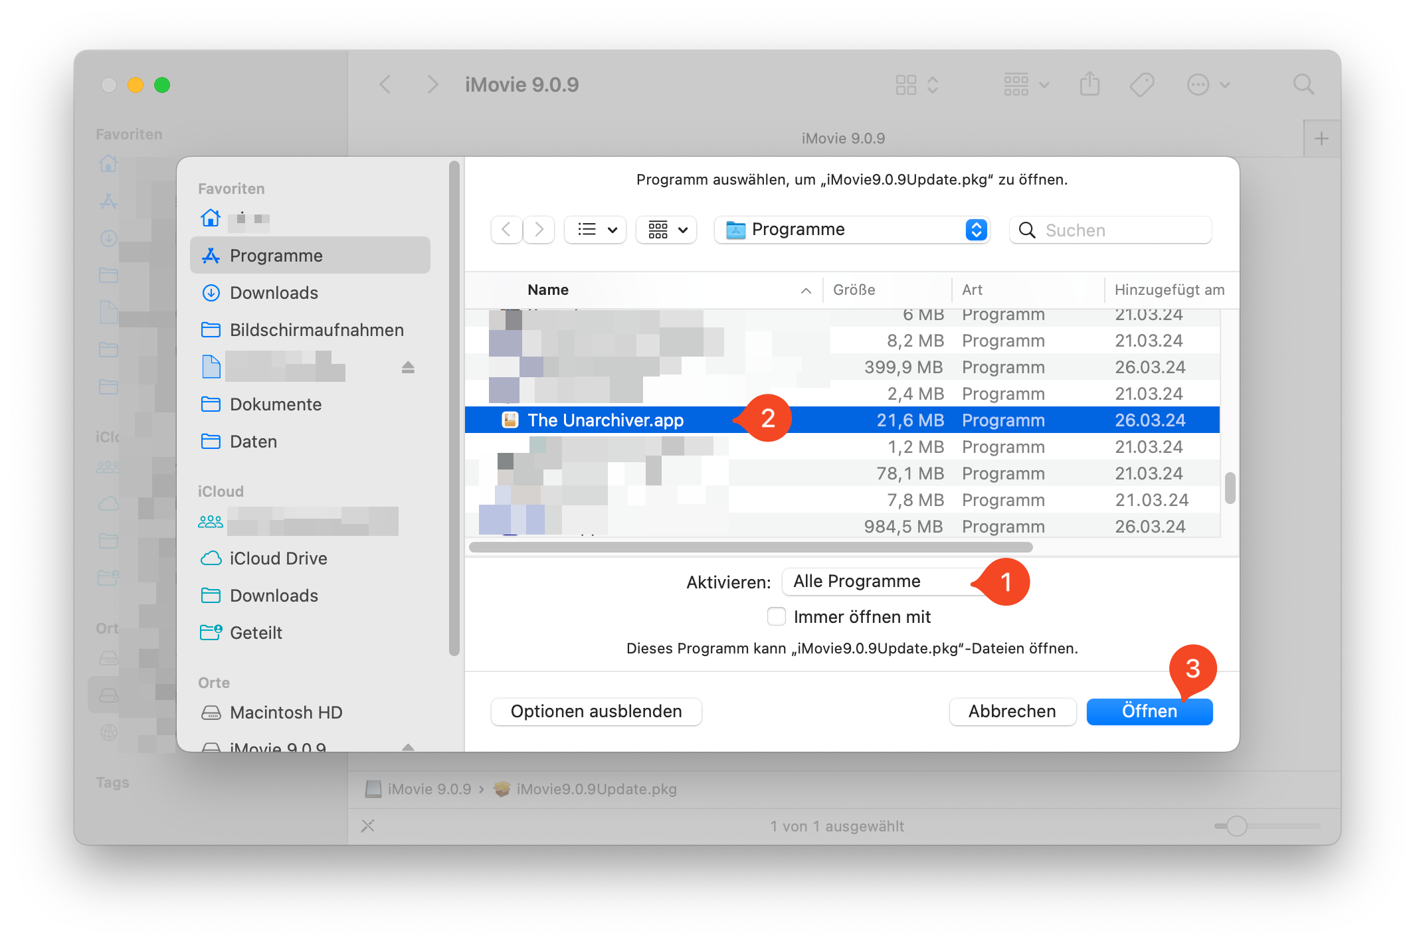
Task: Click the icon size slider in Finder
Action: pos(1236,826)
